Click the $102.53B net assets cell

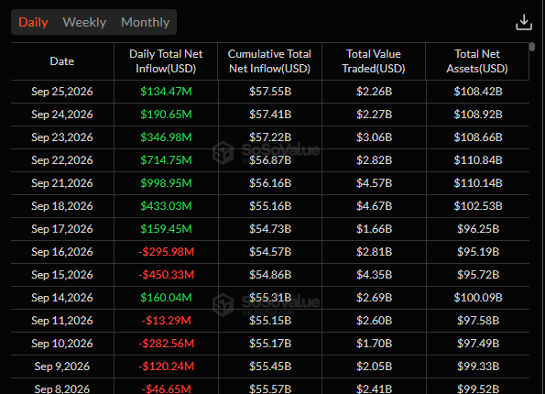[x=478, y=206]
